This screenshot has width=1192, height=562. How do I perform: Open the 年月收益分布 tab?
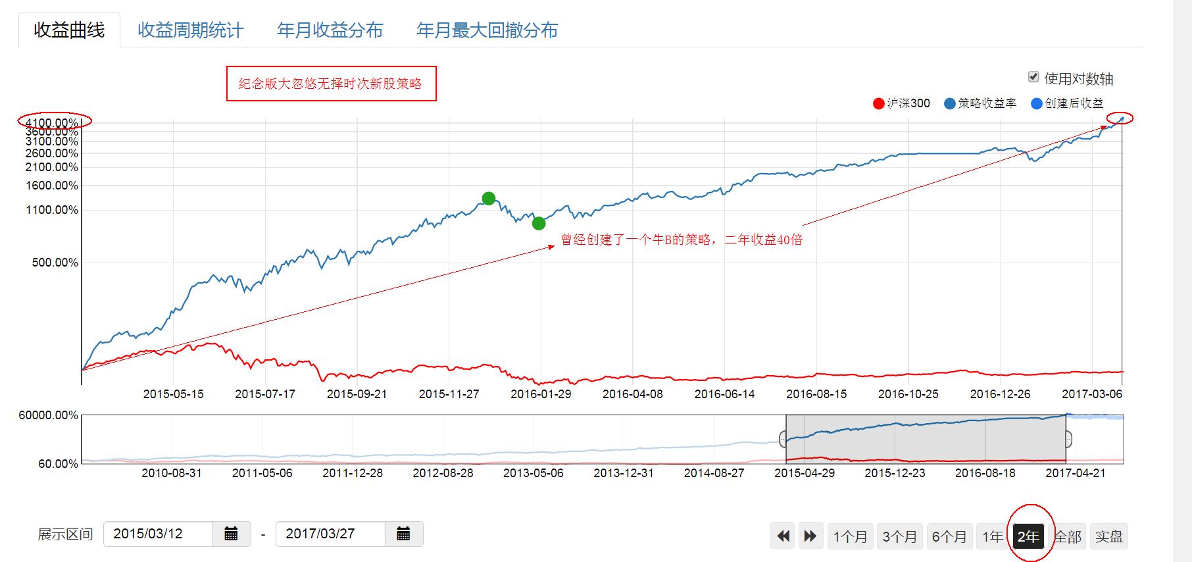(x=330, y=30)
